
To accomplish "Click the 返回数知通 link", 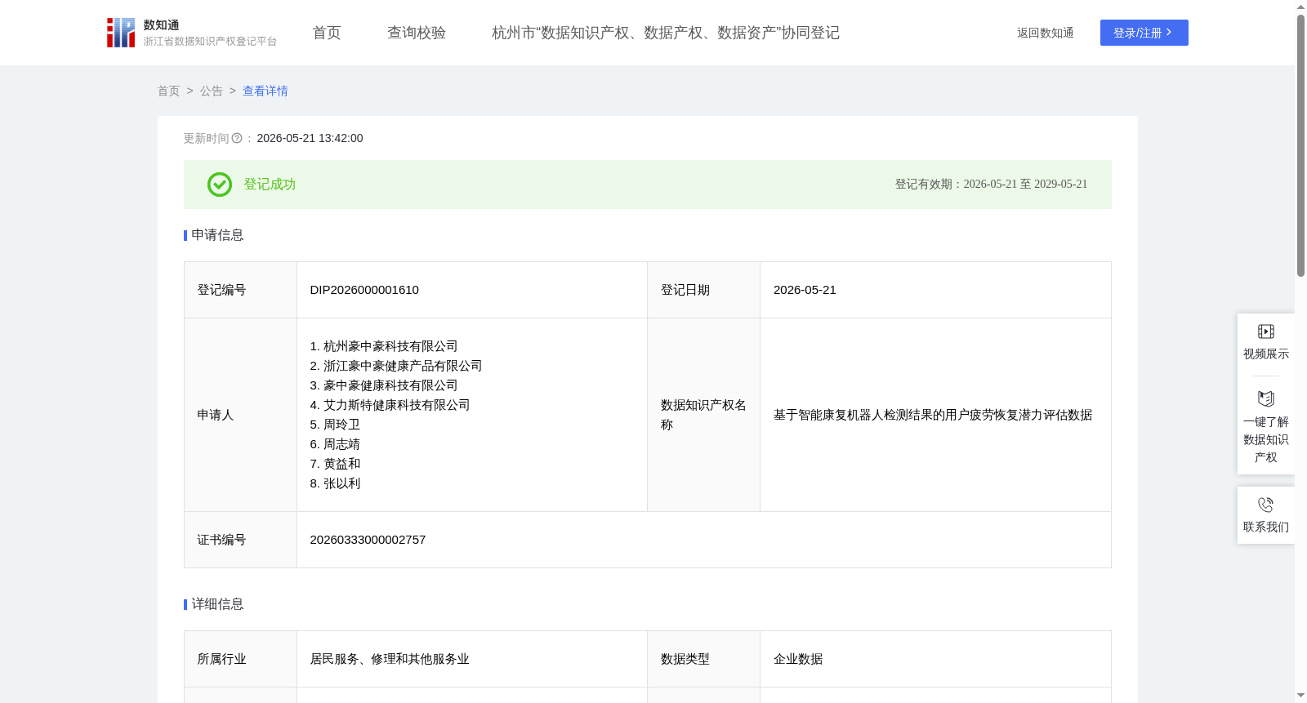I will (x=1046, y=33).
